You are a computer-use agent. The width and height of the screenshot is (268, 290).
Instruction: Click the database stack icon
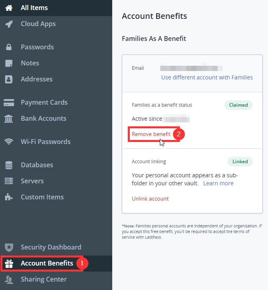9,165
